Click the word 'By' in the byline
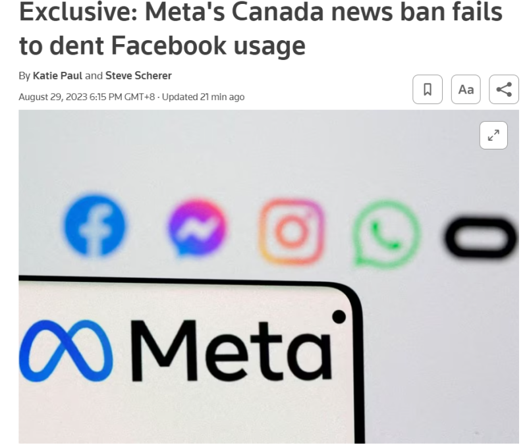The width and height of the screenshot is (527, 447). tap(24, 76)
